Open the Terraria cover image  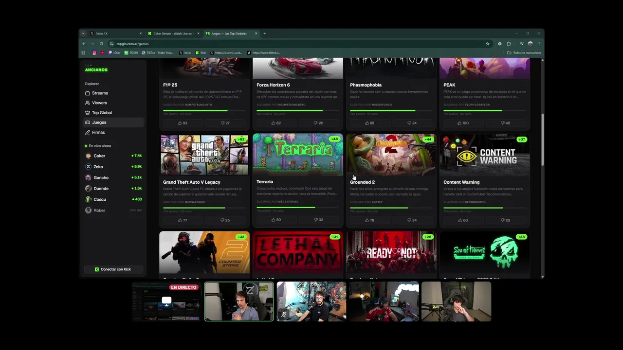coord(298,155)
